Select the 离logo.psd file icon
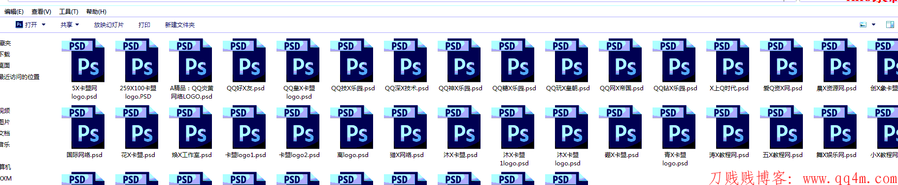Image resolution: width=898 pixels, height=185 pixels. [x=352, y=127]
